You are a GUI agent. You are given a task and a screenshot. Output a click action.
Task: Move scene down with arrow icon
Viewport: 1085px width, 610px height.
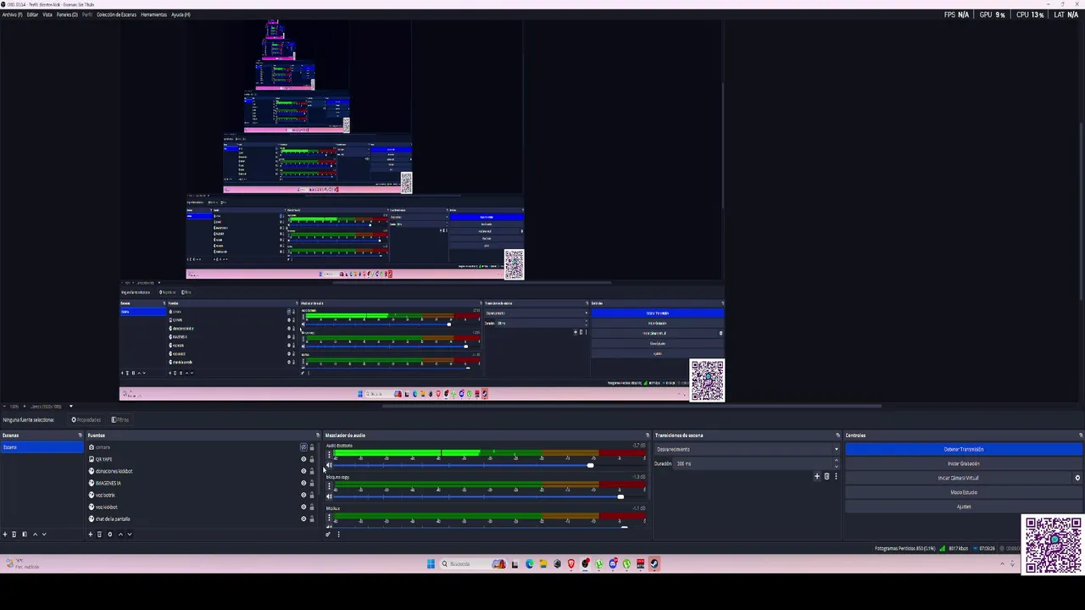click(44, 535)
